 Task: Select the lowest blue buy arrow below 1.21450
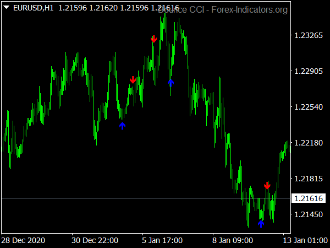[x=261, y=224]
